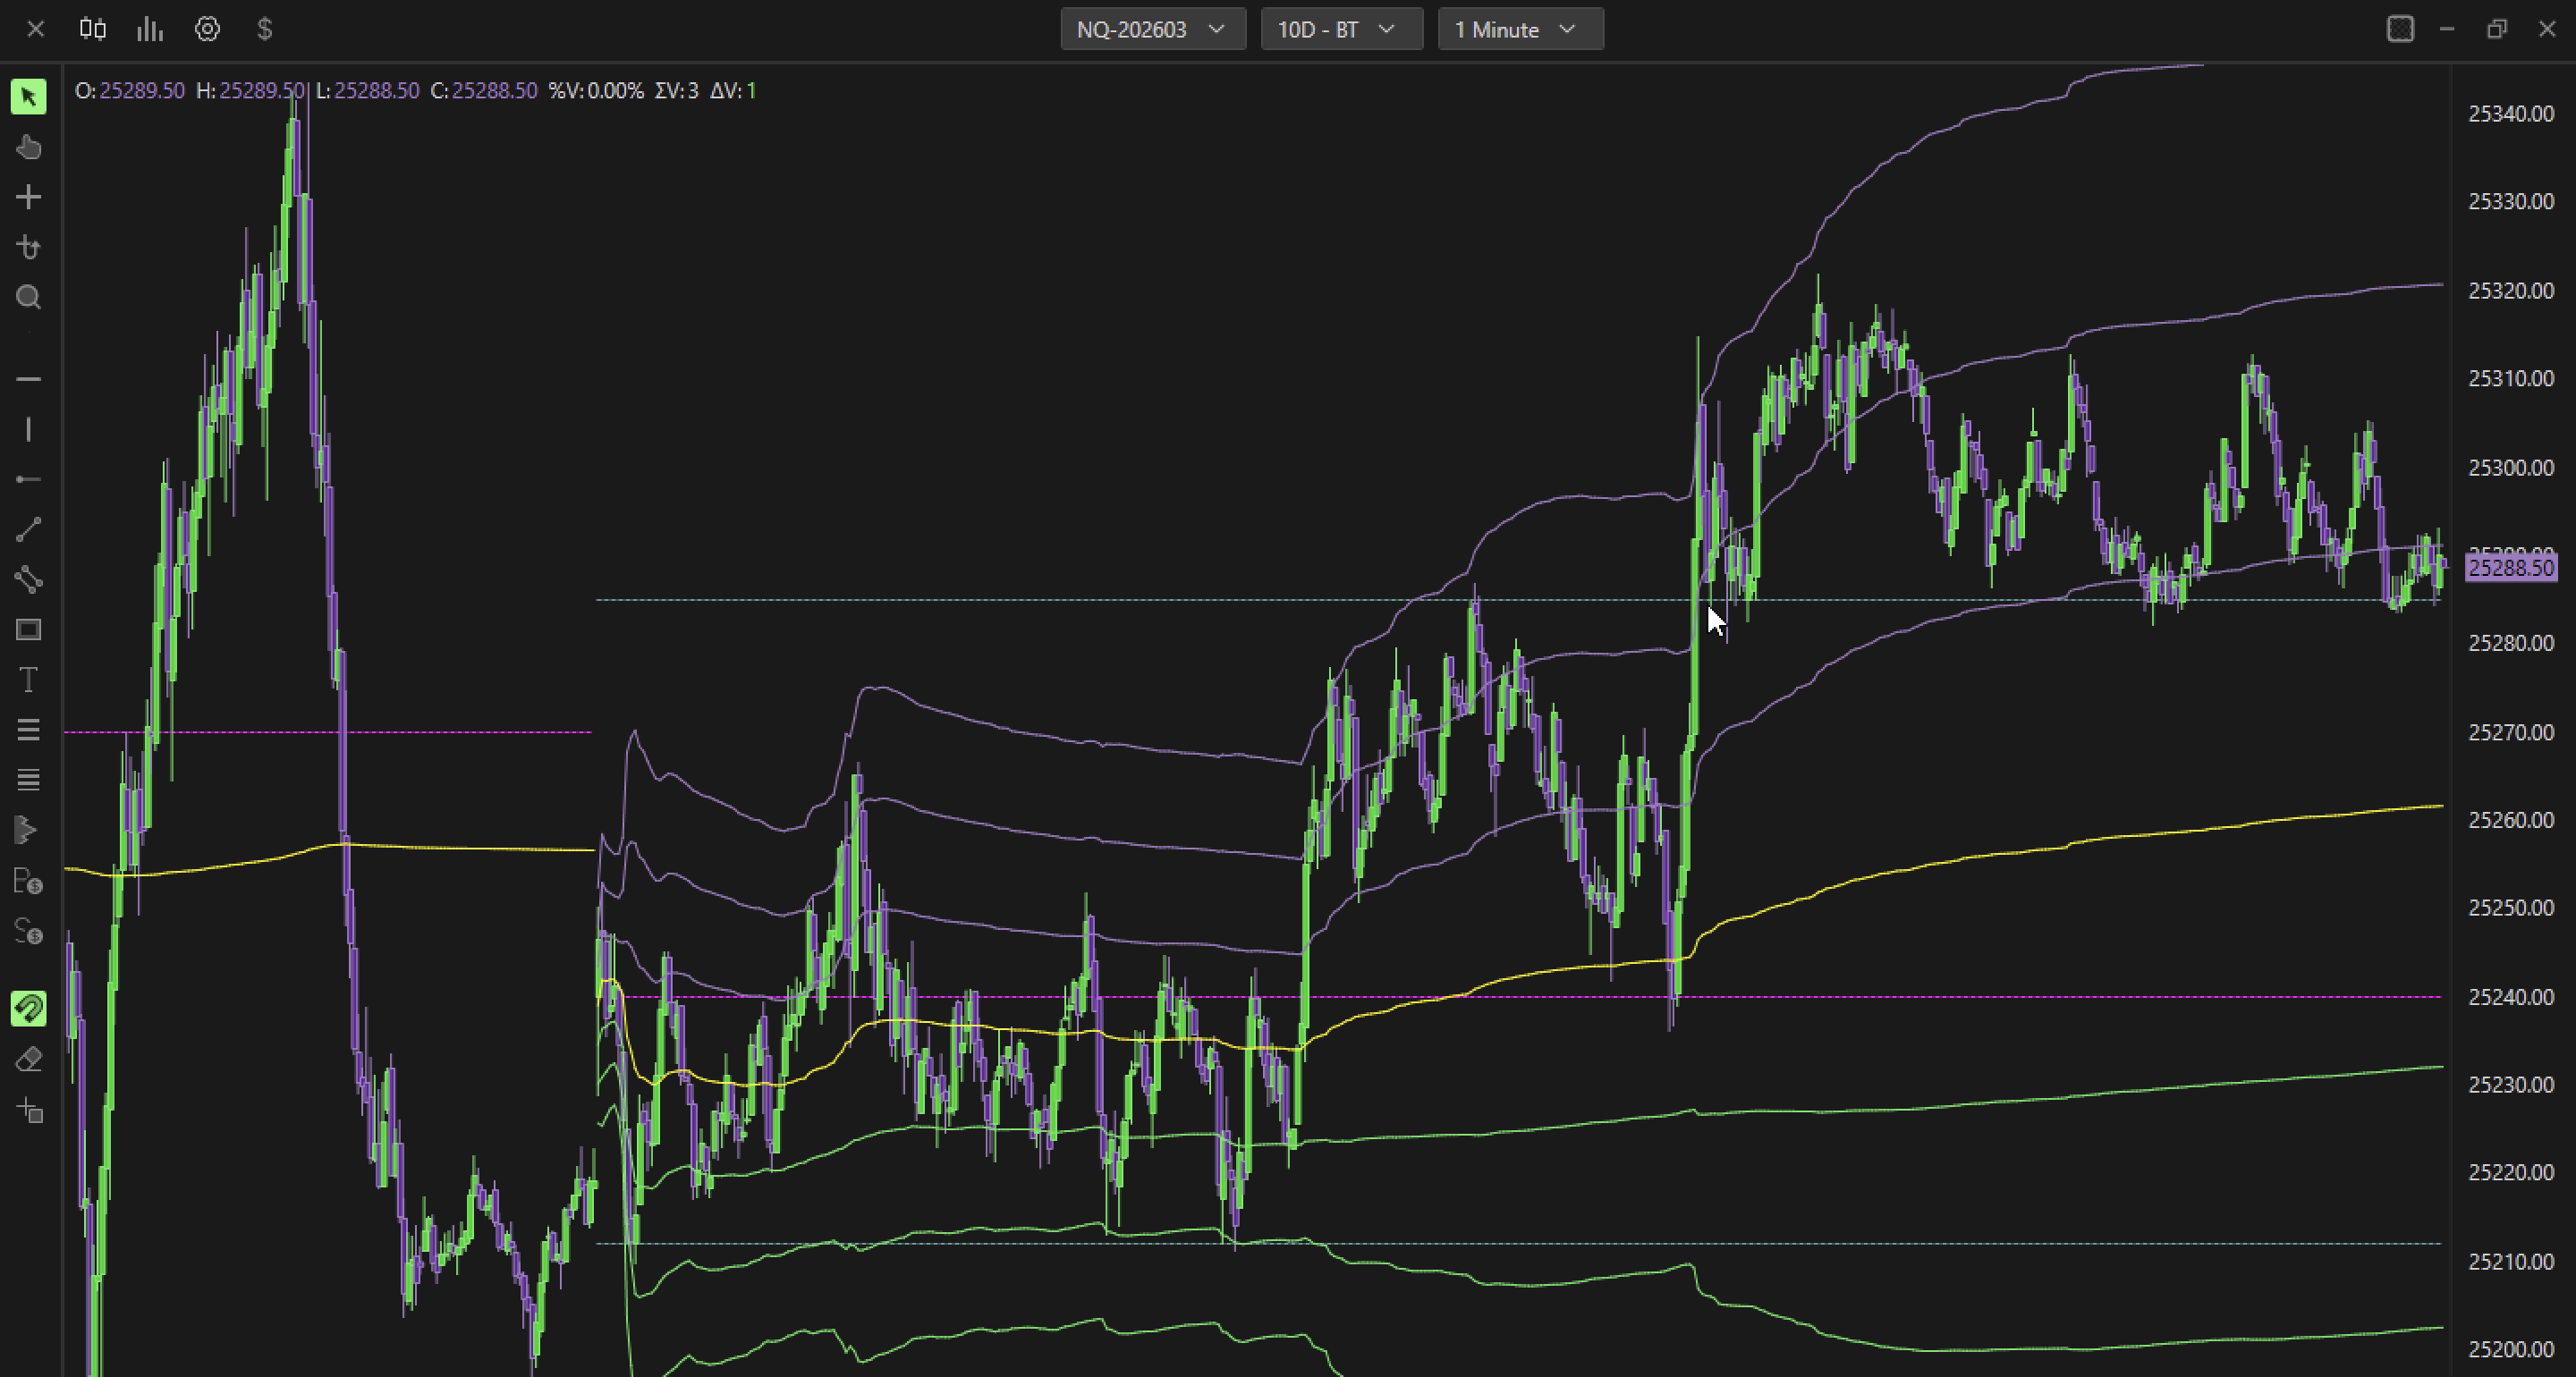
Task: Open the candlestick chart type menu
Action: click(x=92, y=29)
